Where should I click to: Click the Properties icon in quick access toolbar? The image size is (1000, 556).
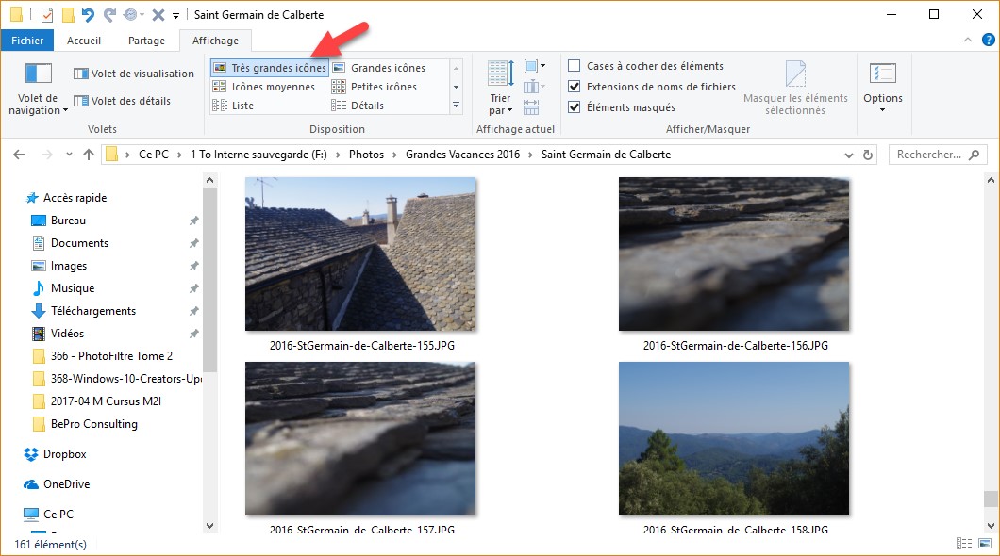[x=47, y=15]
